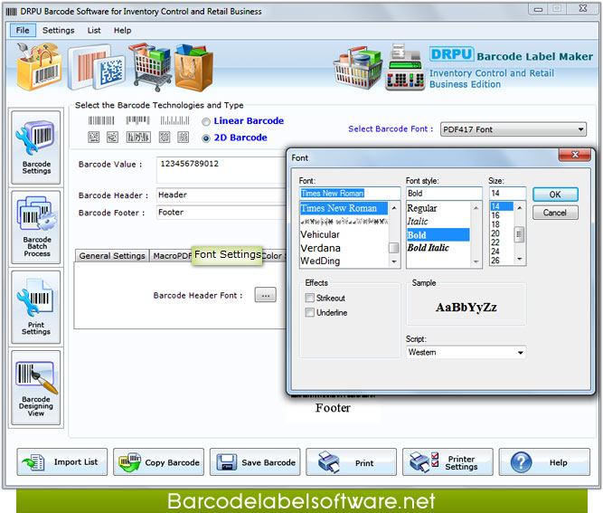
Task: Enable the Underline effect checkbox
Action: (x=309, y=312)
